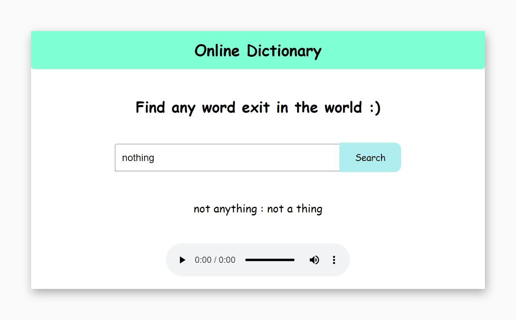The image size is (516, 320).
Task: Click the Online Dictionary header title
Action: click(x=258, y=51)
